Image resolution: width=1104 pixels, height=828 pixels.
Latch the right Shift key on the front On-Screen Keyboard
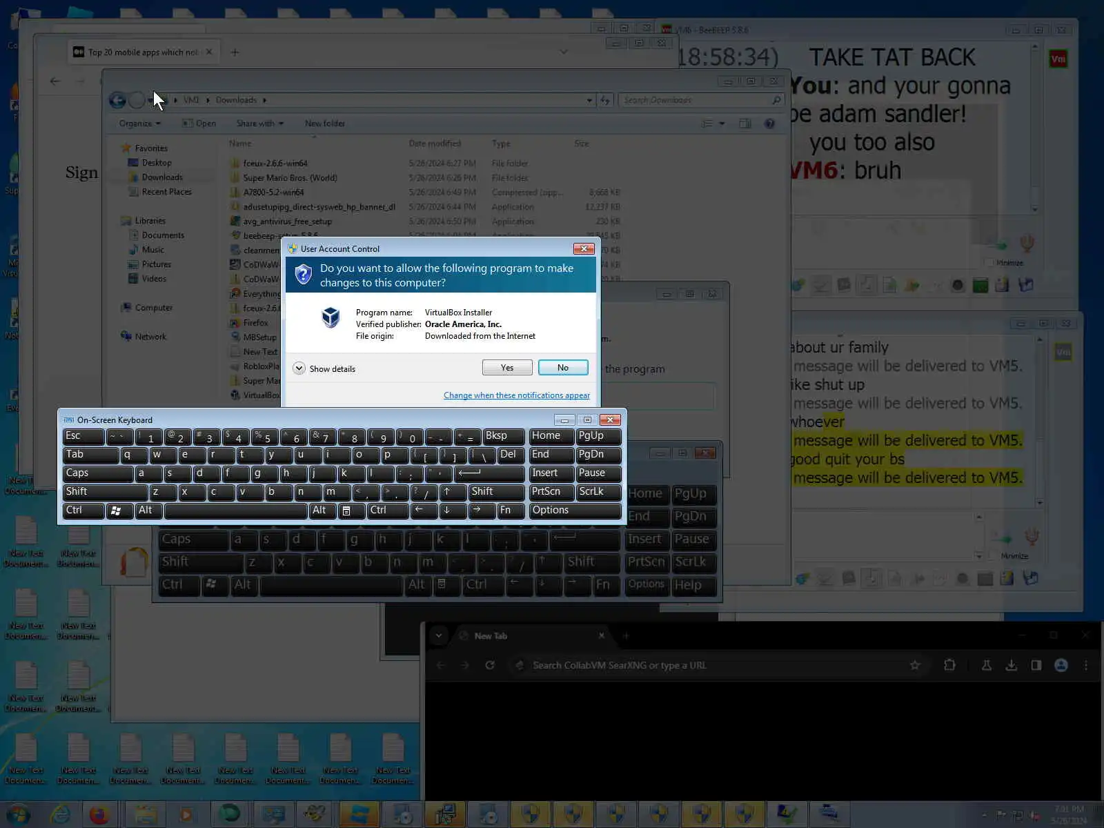pyautogui.click(x=496, y=492)
